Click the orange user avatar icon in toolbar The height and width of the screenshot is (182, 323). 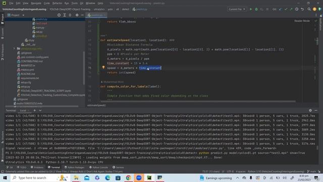[x=314, y=9]
